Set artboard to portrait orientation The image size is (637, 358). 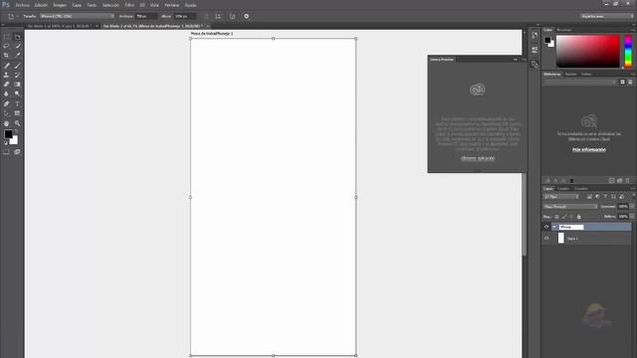tap(206, 16)
